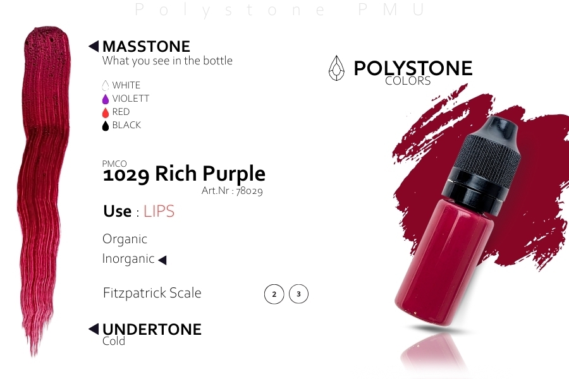Click the Organic label
The width and height of the screenshot is (569, 379).
pos(125,239)
